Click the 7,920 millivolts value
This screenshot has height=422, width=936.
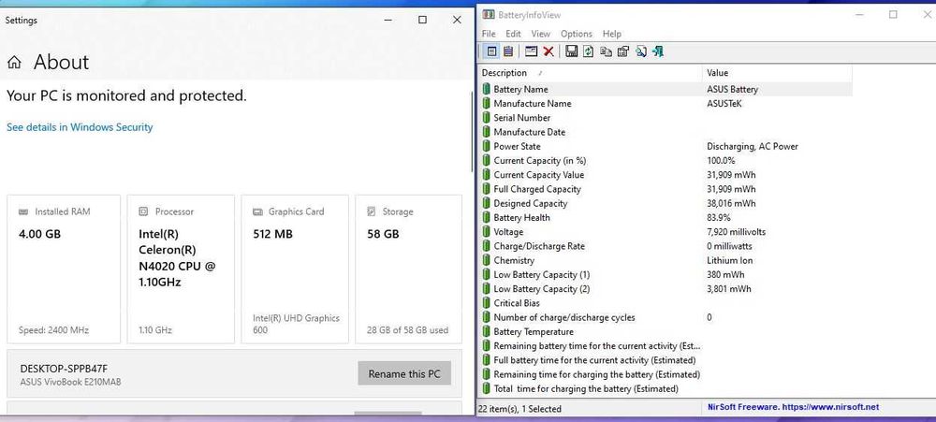(736, 232)
